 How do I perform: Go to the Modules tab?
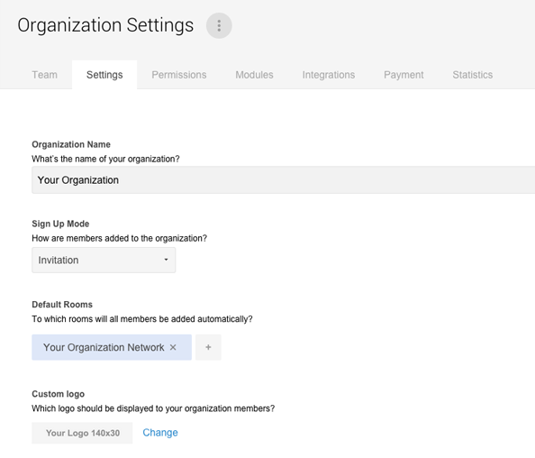click(254, 75)
